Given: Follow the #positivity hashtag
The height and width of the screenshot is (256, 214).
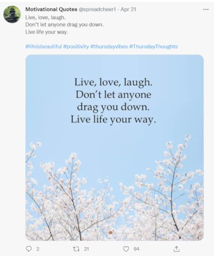Looking at the screenshot, I should click(76, 46).
